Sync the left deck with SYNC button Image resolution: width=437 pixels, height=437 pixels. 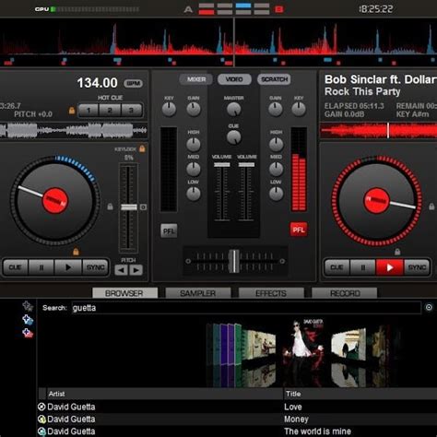tap(95, 267)
